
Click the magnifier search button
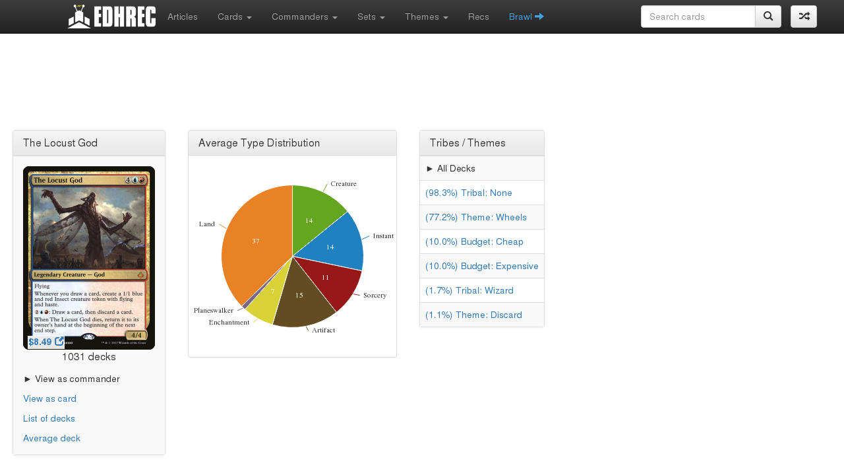(768, 16)
